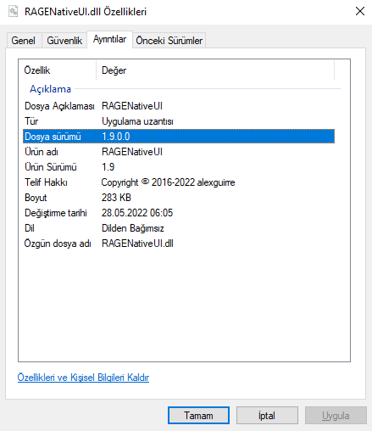Switch to the Genel tab
Viewport: 372px width, 431px height.
pos(24,41)
